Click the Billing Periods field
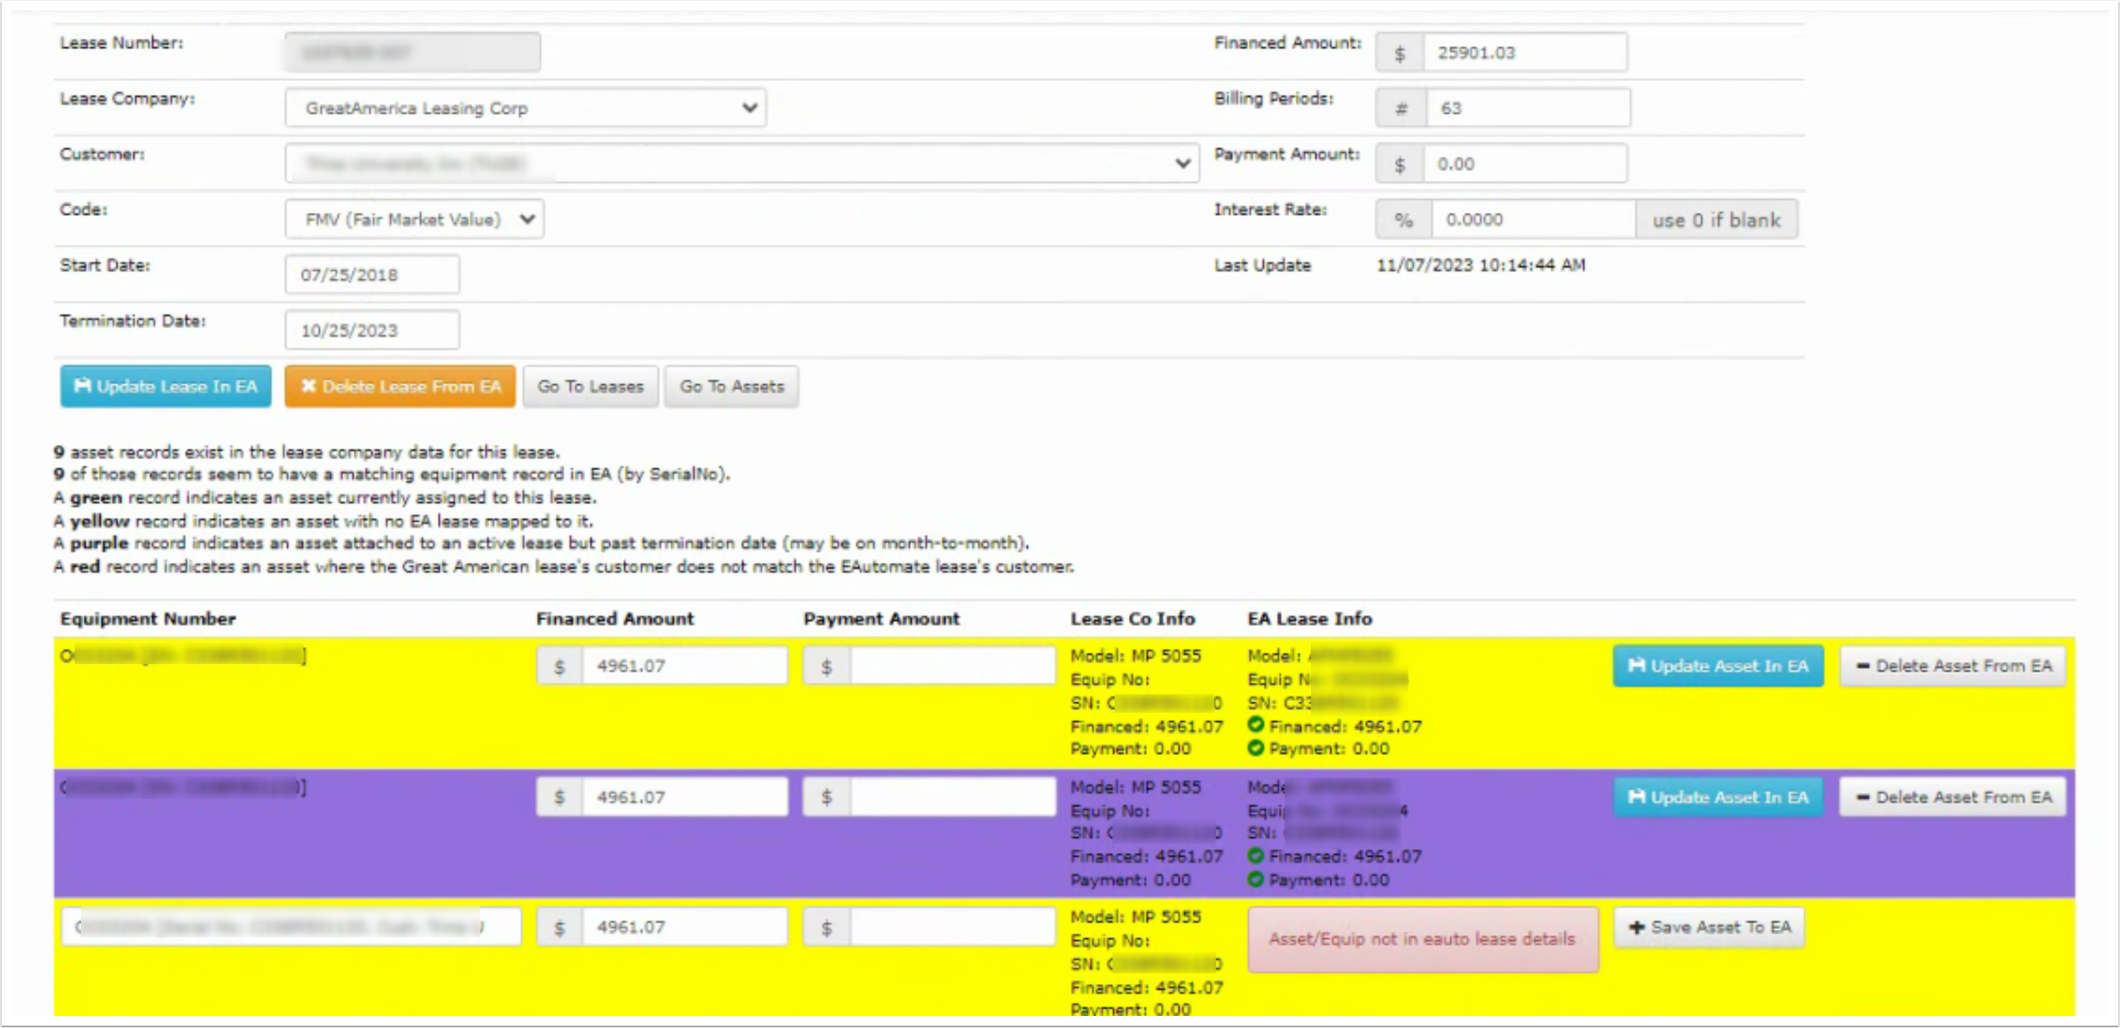This screenshot has width=2120, height=1028. coord(1527,108)
